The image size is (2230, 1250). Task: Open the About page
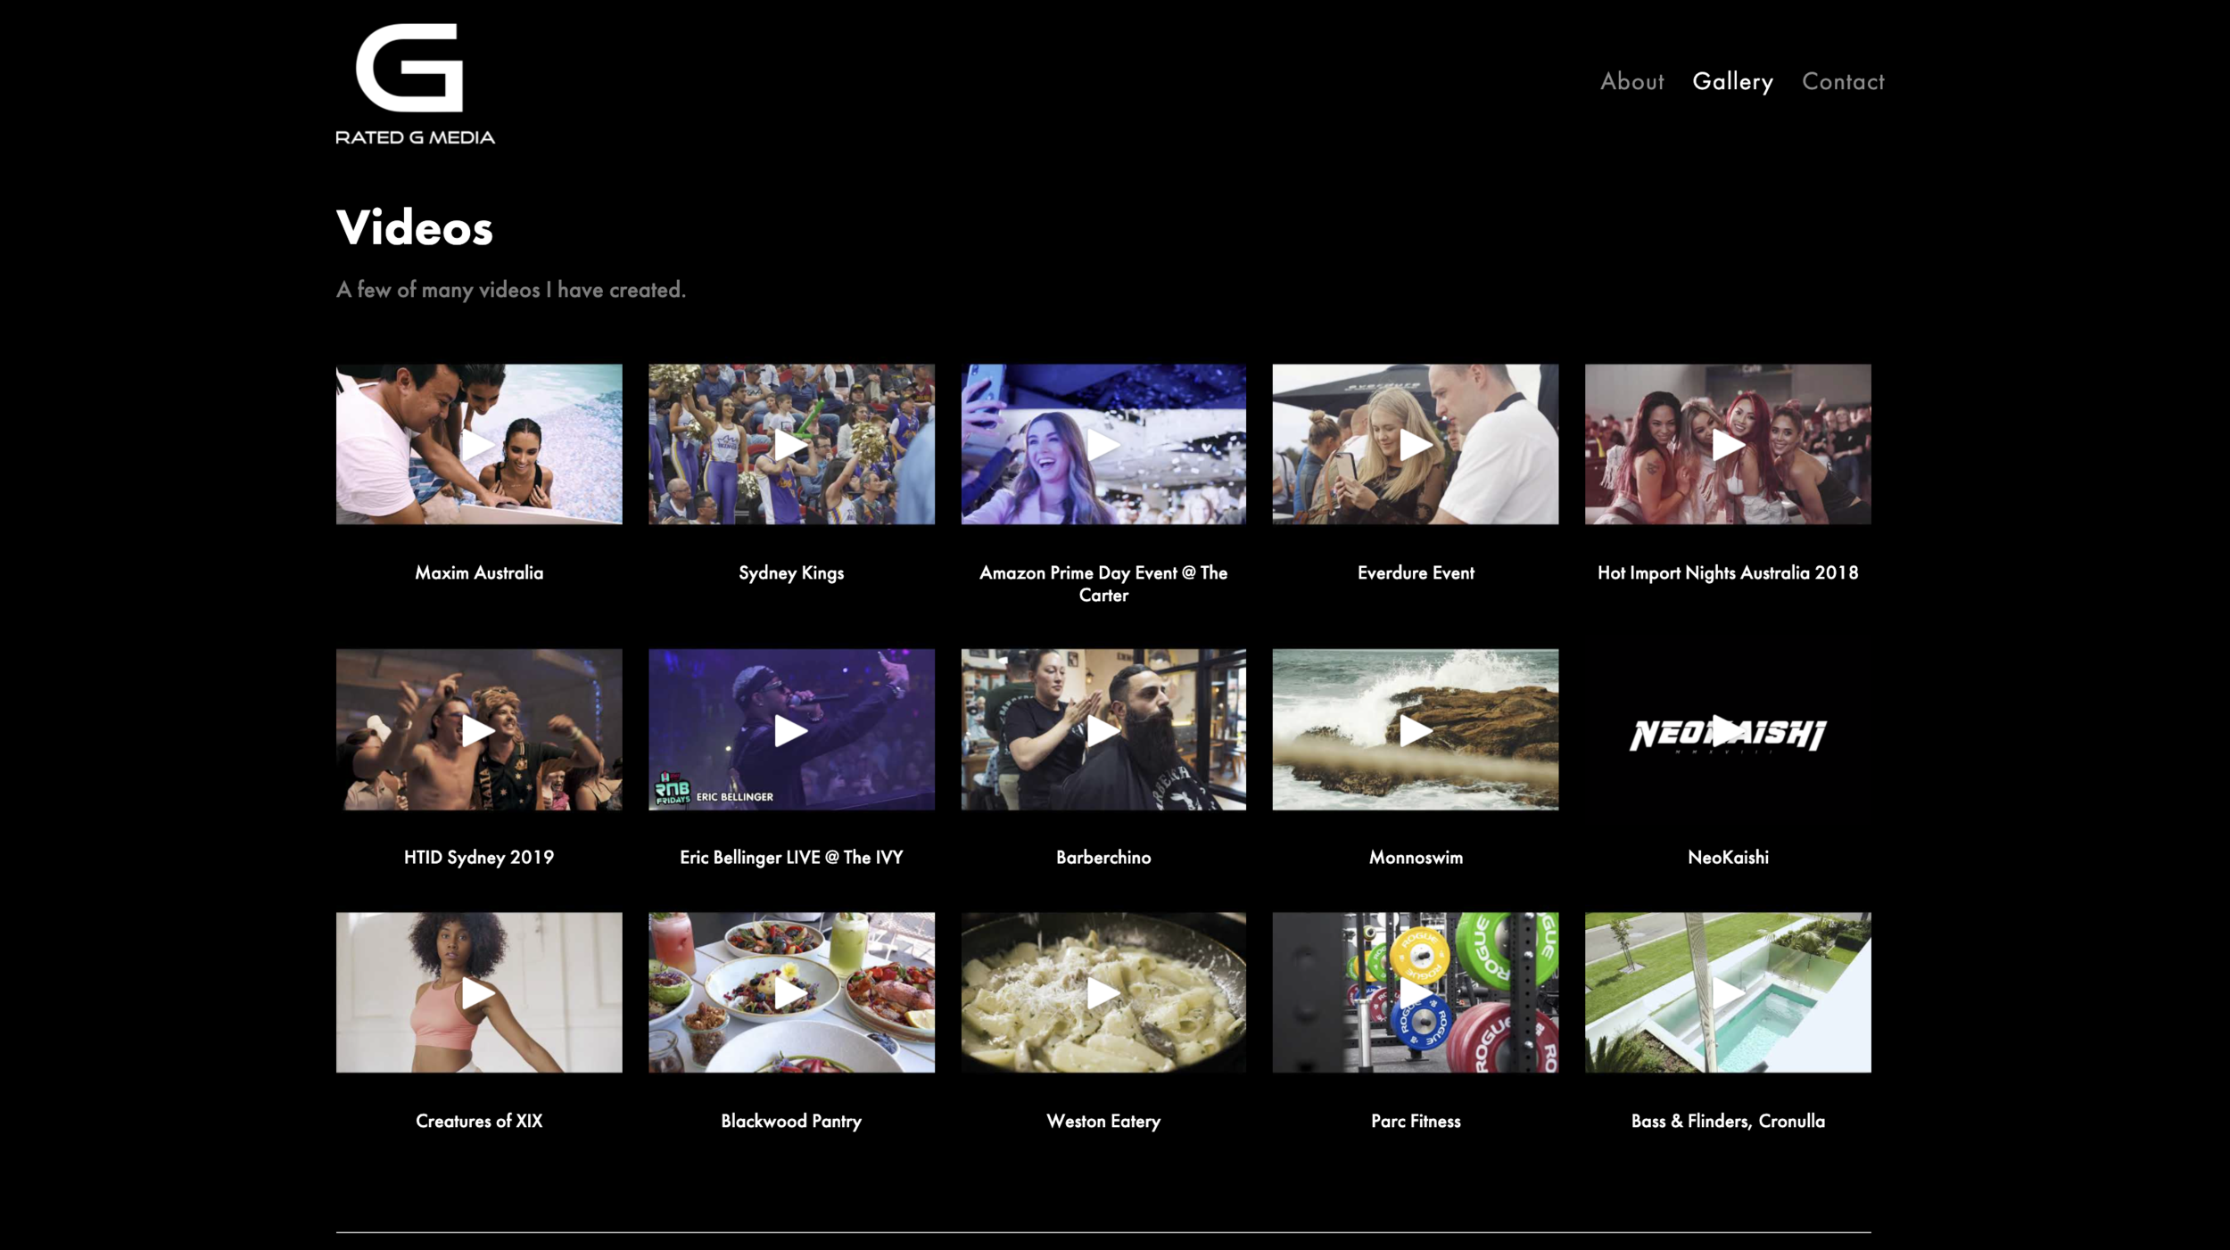(x=1631, y=81)
